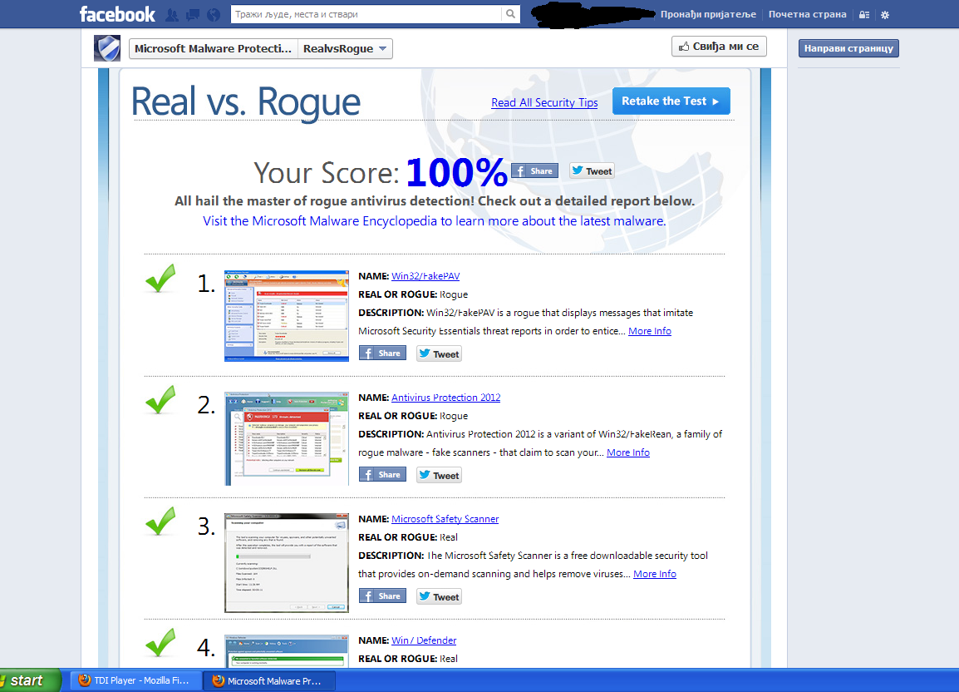Click the green checkmark for item 1
The width and height of the screenshot is (959, 692).
point(161,279)
